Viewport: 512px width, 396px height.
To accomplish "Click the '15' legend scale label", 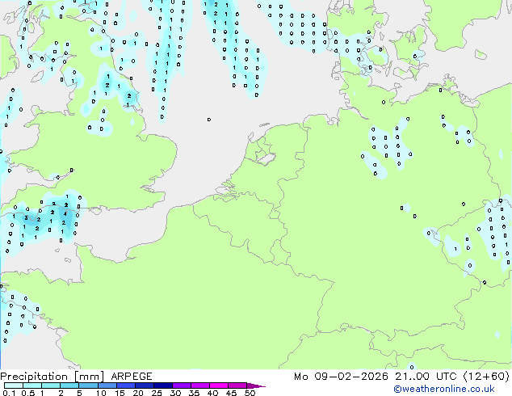I will coord(120,393).
